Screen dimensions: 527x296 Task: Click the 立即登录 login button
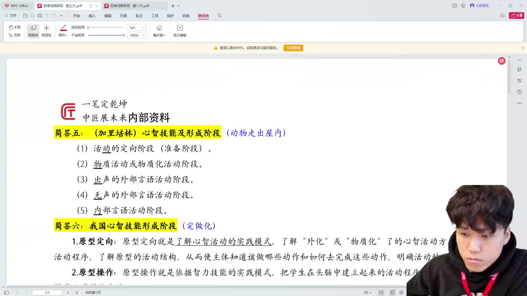[293, 48]
